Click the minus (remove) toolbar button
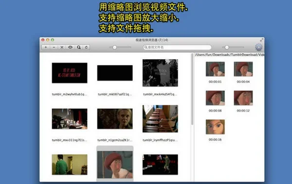 54,47
